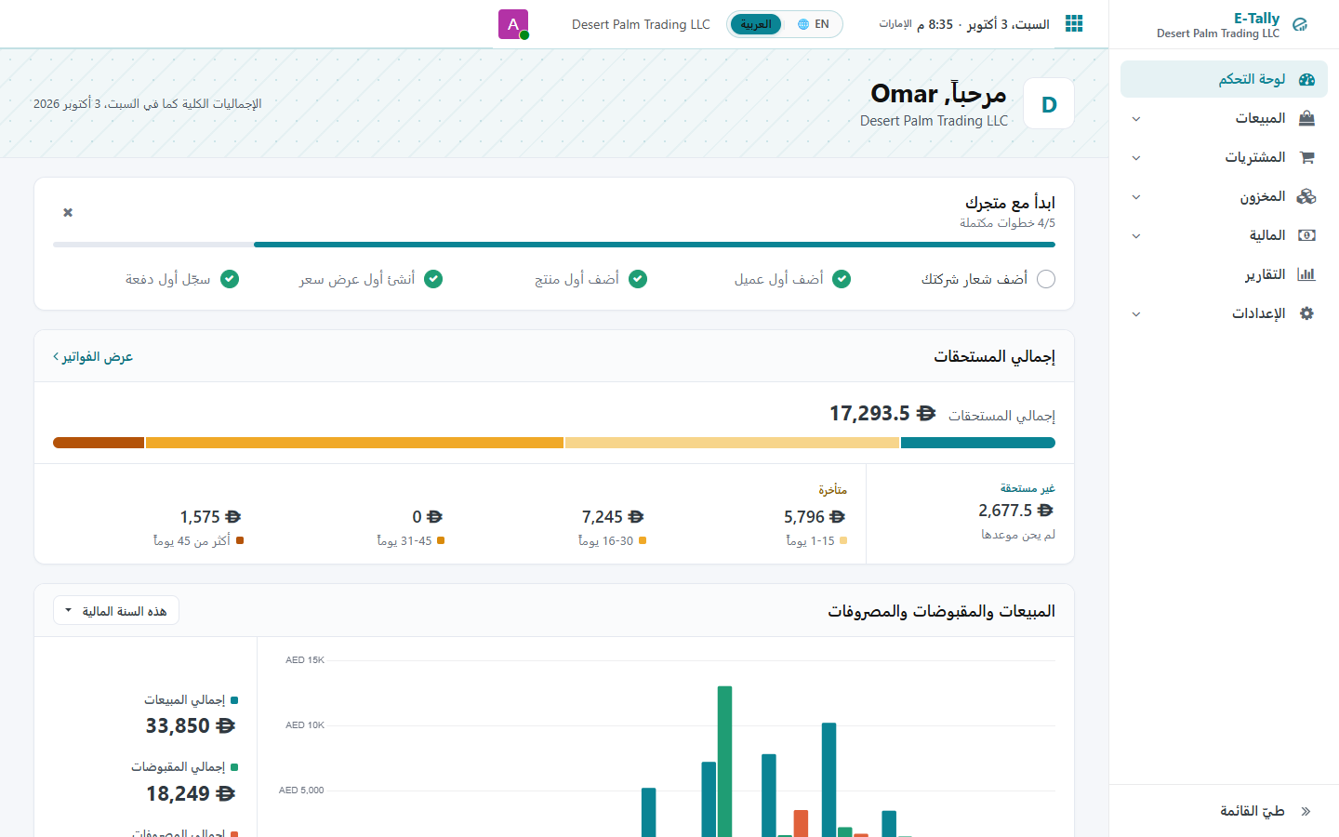Click the 'عرض الفواتير' link
This screenshot has height=837, width=1339.
coord(93,357)
